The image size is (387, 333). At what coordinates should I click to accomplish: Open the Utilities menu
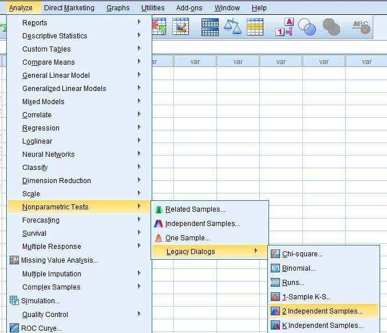[x=153, y=8]
